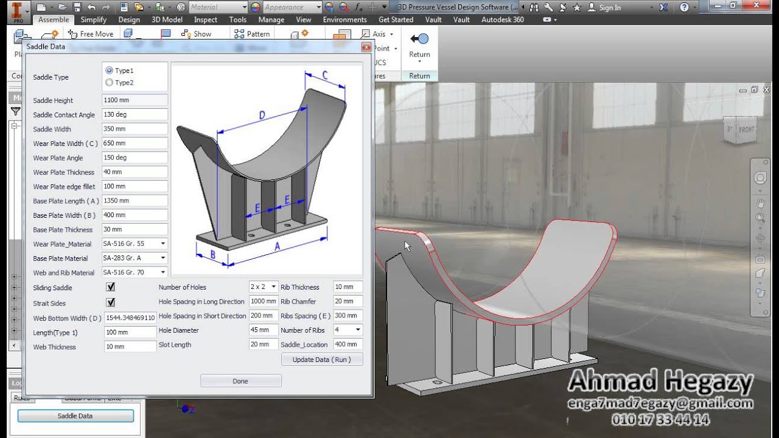Click the Sign In link
Viewport: 779px width, 438px height.
click(610, 7)
